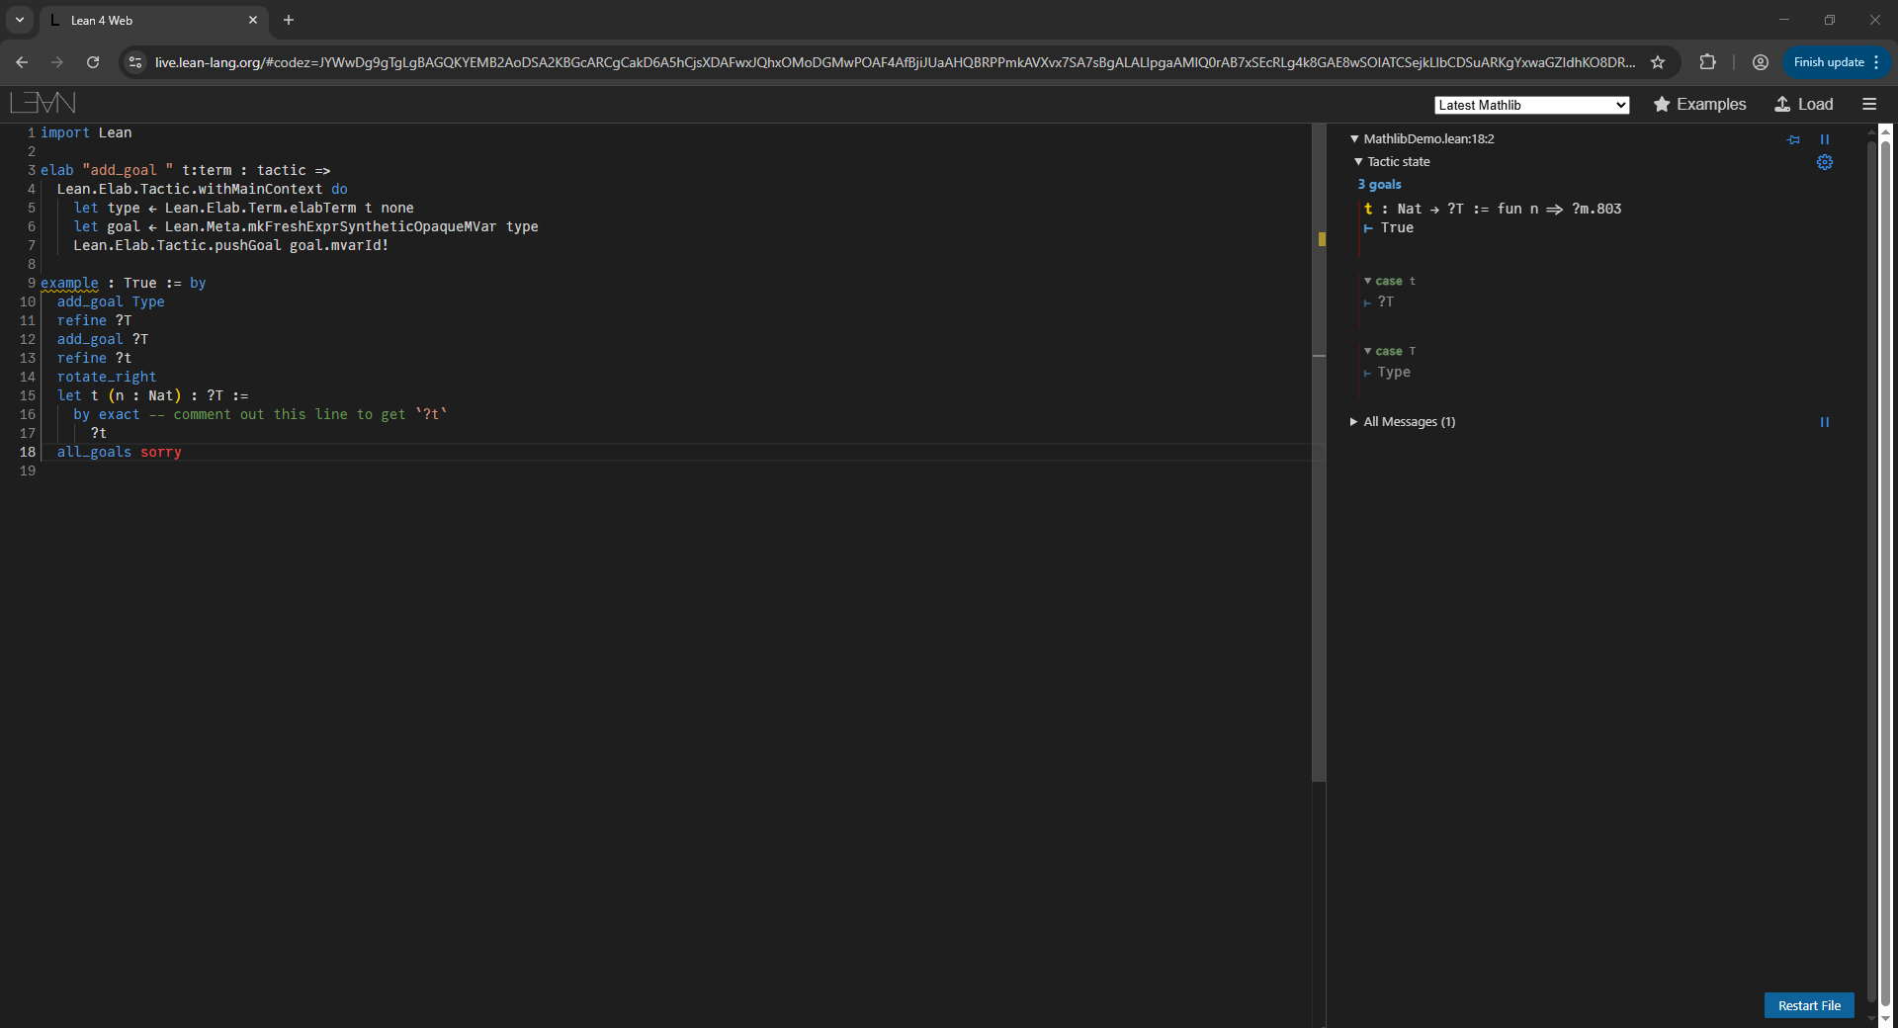1898x1028 pixels.
Task: Pin the infoview to the current position
Action: coord(1793,139)
